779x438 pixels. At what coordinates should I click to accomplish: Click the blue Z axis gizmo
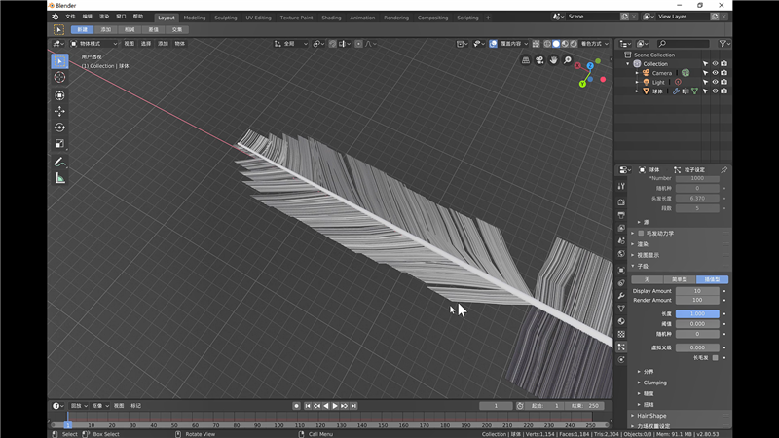coord(590,65)
